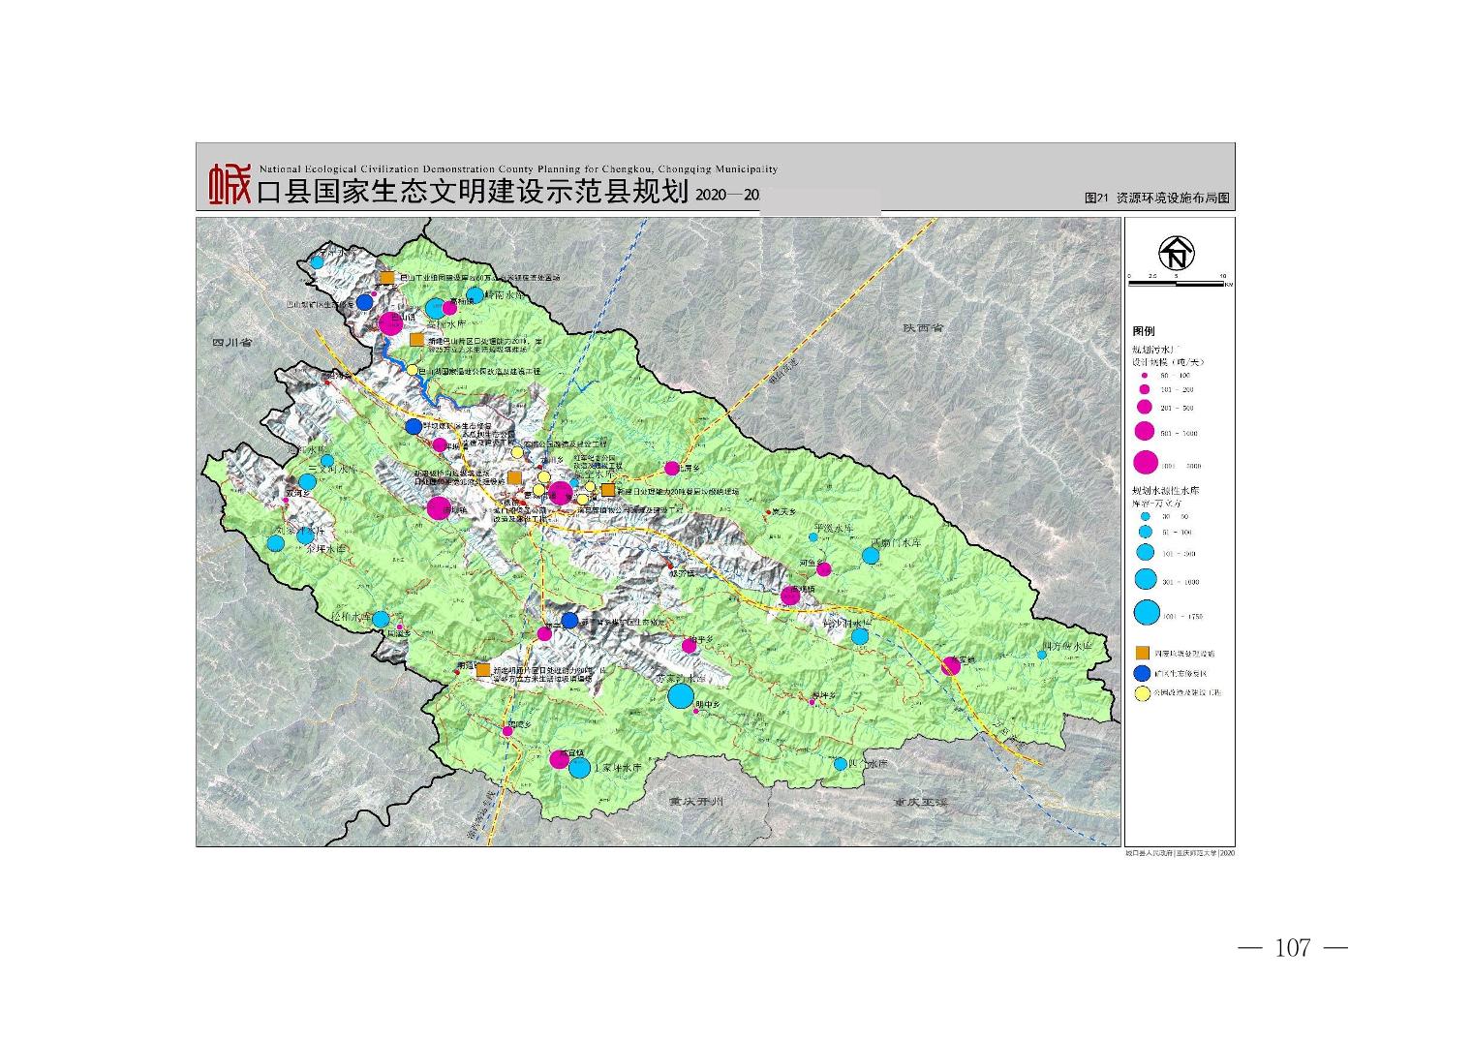The image size is (1472, 1040).
Task: Click the yellow circle legend symbol
Action: pyautogui.click(x=1144, y=693)
